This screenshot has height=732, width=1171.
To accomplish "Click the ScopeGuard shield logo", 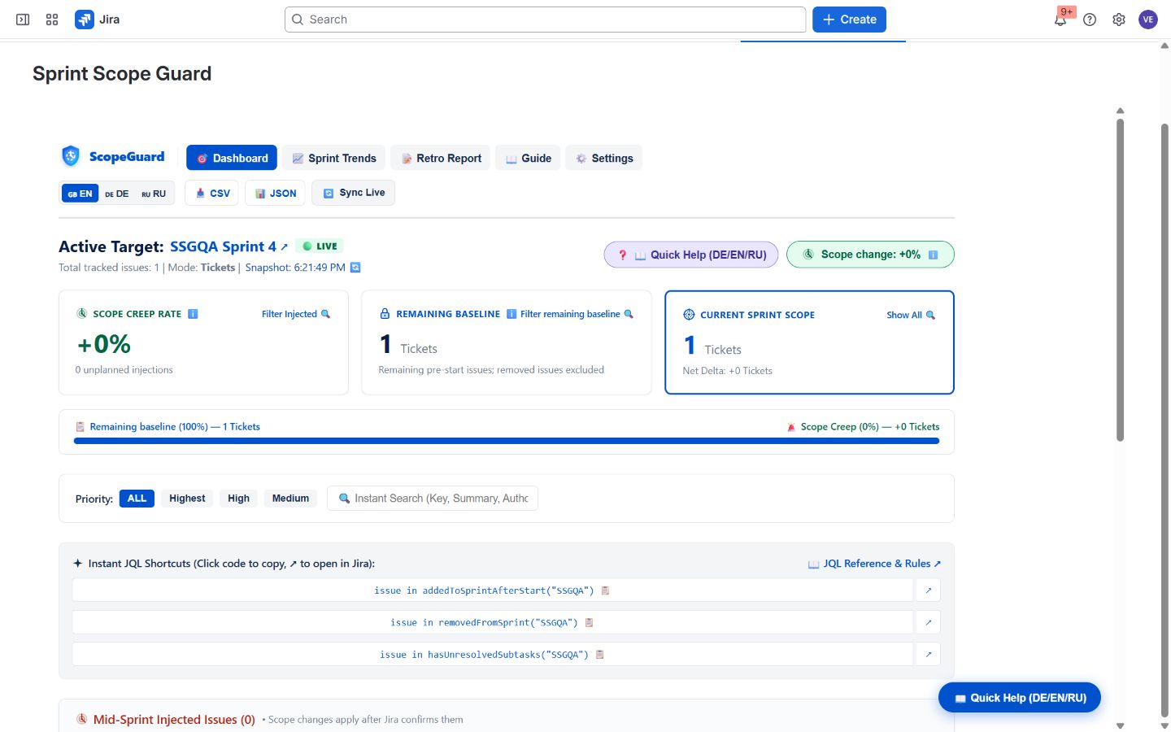I will click(71, 155).
